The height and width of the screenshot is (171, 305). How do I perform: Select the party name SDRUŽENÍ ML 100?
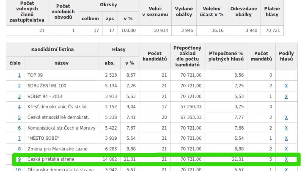tap(47, 86)
